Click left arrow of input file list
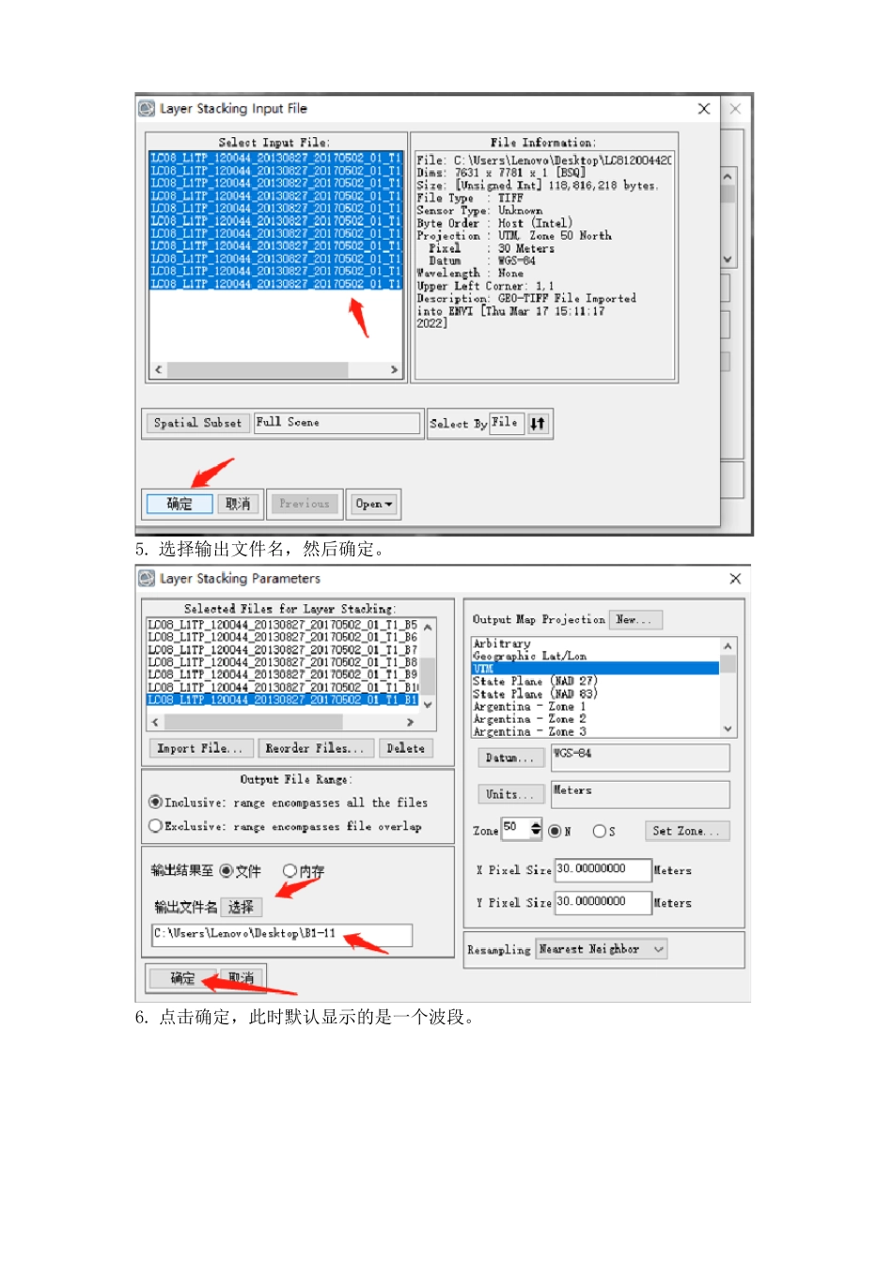Image resolution: width=893 pixels, height=1263 pixels. point(158,370)
